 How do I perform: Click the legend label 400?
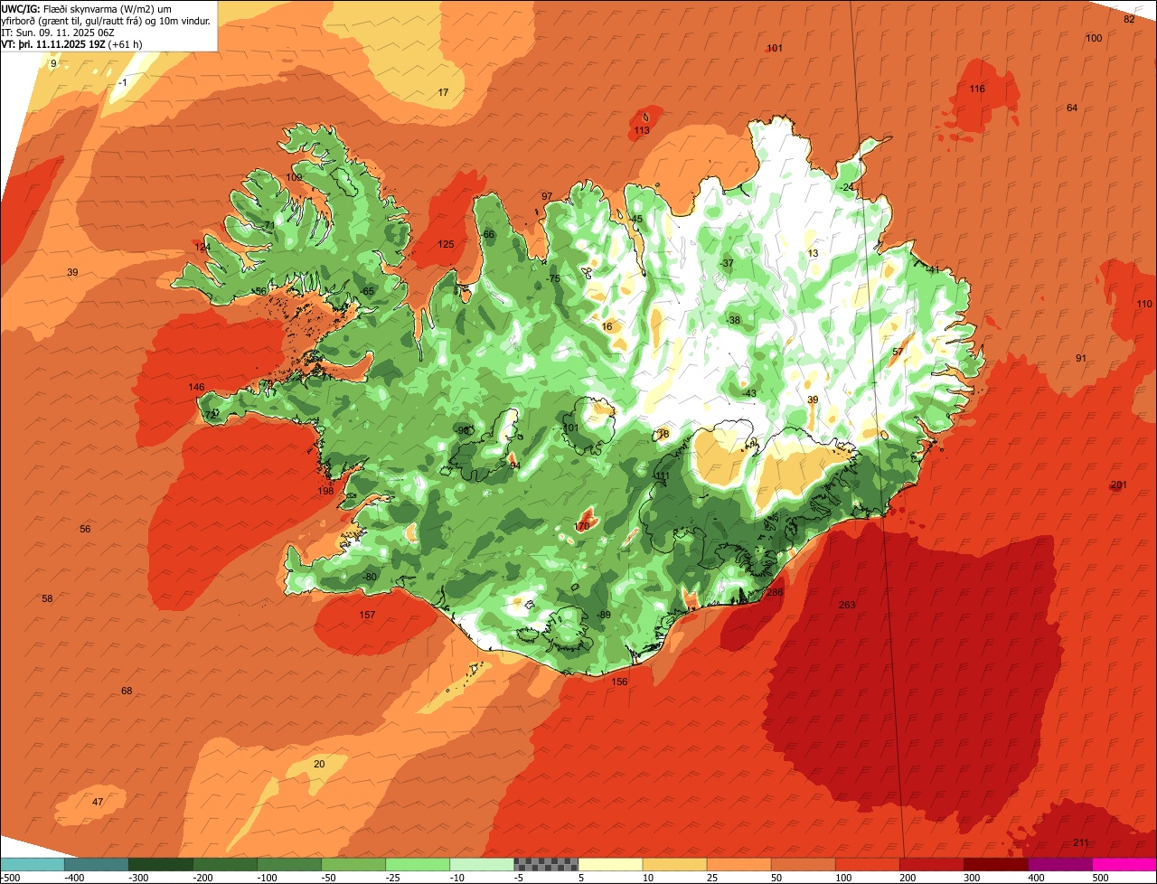pyautogui.click(x=1036, y=877)
